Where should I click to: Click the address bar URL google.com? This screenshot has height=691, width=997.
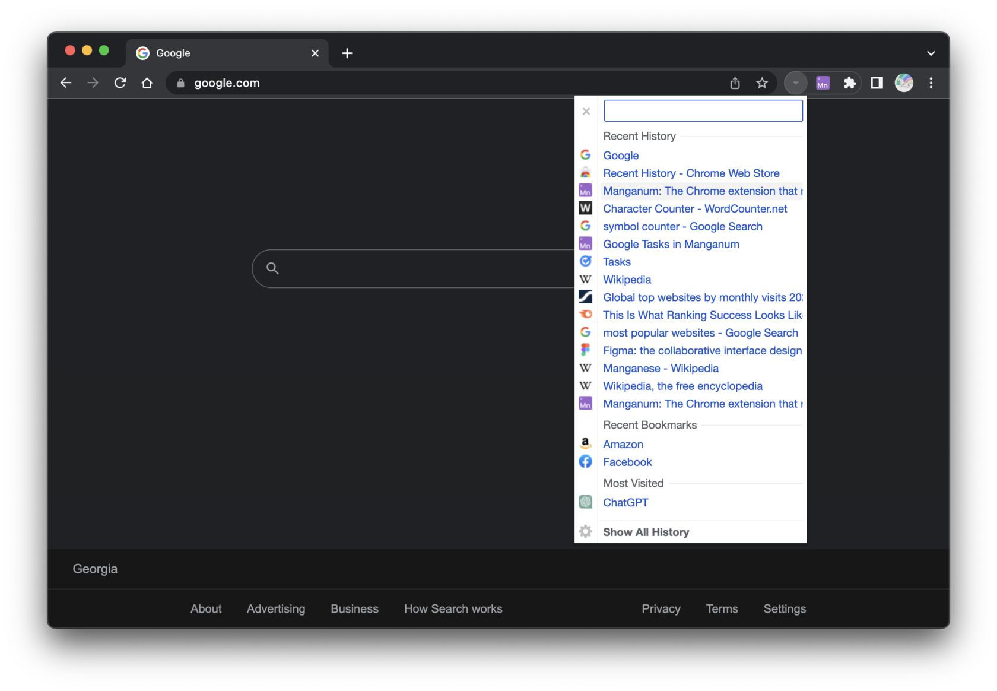(227, 83)
